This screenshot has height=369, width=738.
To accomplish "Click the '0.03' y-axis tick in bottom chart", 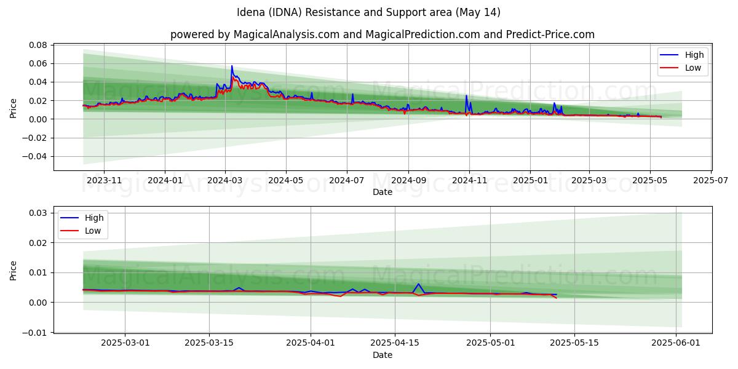I will coord(38,213).
